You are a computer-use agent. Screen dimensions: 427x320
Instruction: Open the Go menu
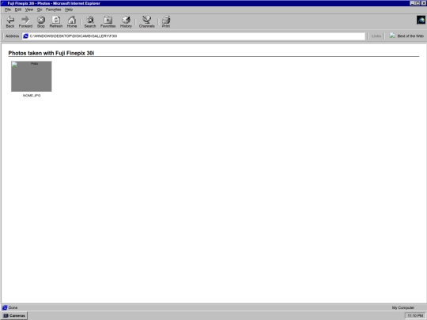pyautogui.click(x=40, y=9)
